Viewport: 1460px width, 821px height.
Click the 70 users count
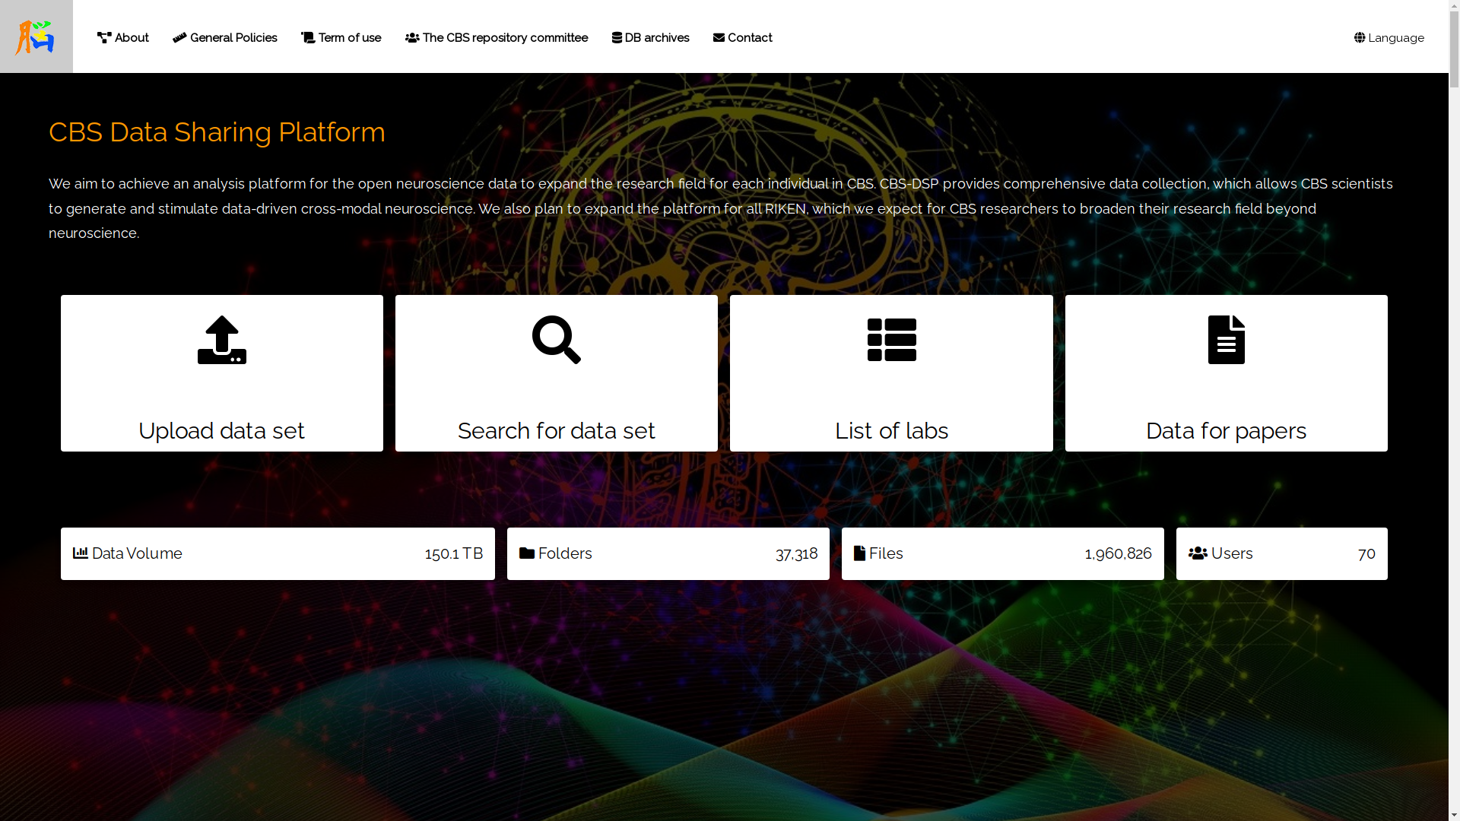tap(1366, 553)
